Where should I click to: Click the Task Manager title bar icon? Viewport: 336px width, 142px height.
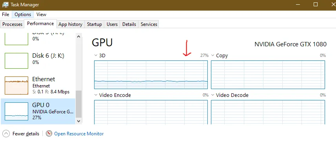coord(5,4)
